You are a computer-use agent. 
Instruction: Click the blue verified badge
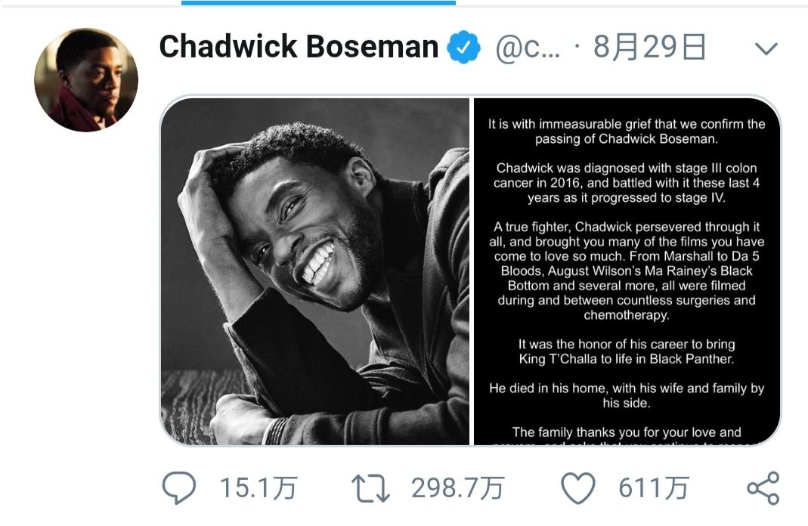[463, 48]
